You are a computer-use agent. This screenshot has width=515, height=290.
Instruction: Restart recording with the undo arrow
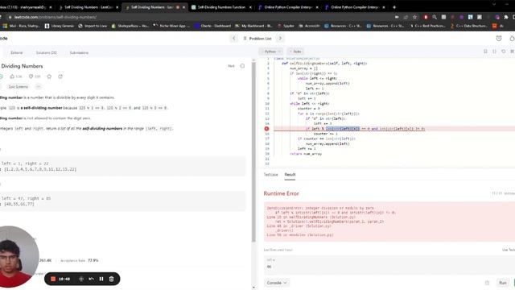coord(91,279)
